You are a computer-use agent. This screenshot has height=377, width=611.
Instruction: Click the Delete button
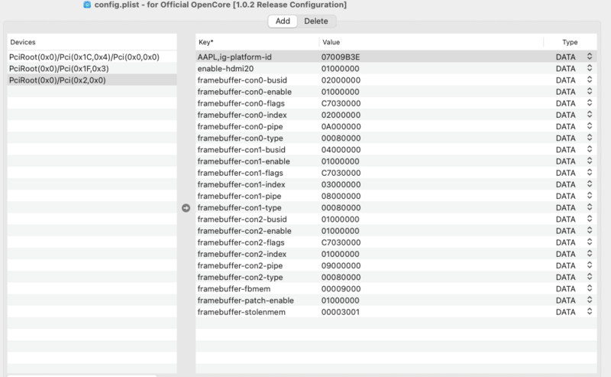point(316,21)
